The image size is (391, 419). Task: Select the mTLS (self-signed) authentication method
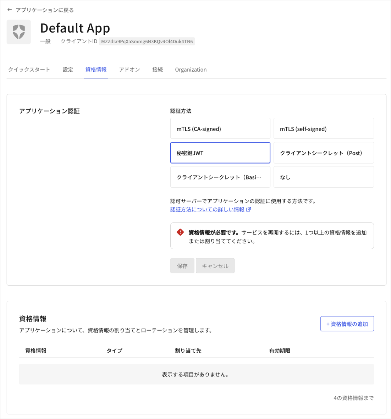tap(323, 128)
